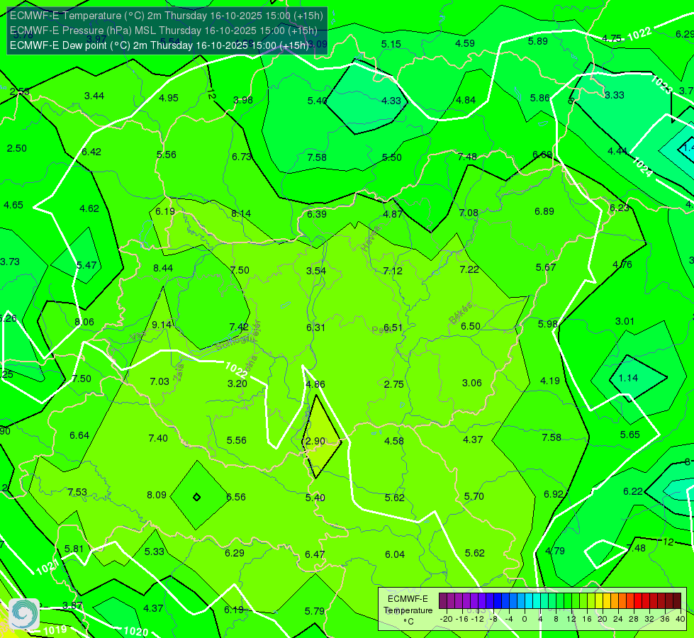Click the 1020 isobar pressure label

135,631
